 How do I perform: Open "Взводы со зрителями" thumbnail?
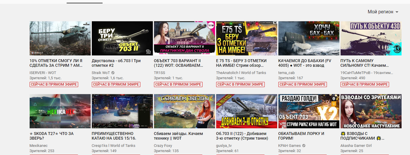coord(371,111)
